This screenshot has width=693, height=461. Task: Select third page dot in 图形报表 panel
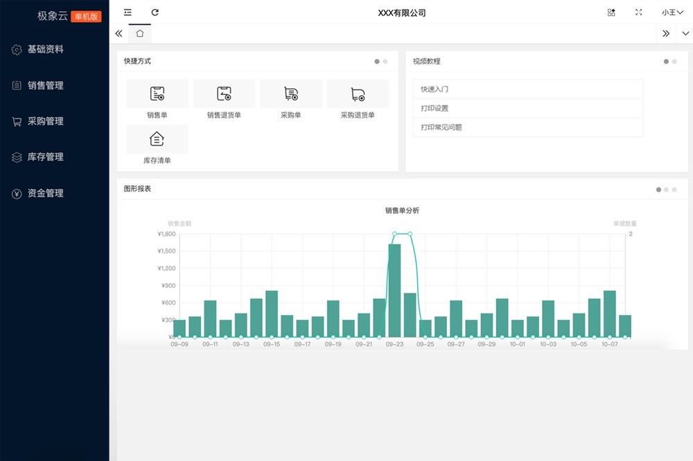(674, 190)
